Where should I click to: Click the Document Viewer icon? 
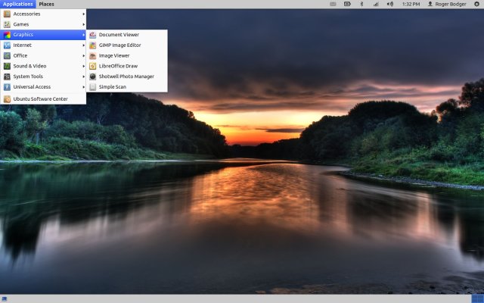[92, 35]
